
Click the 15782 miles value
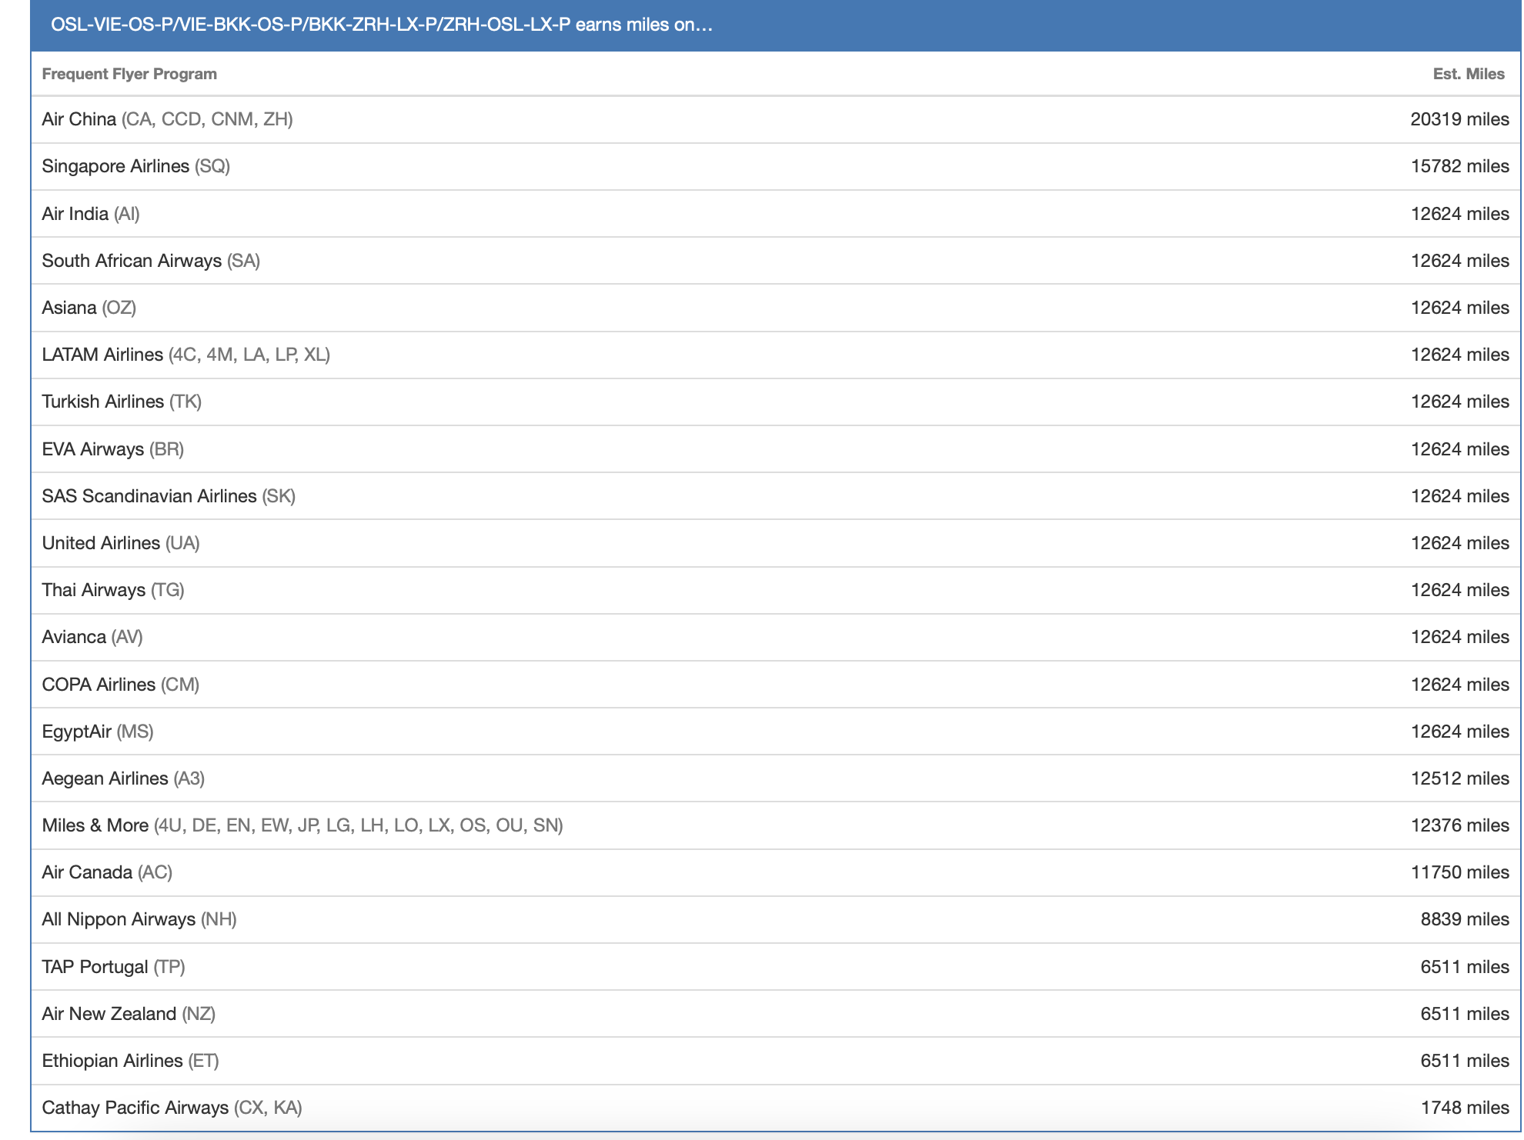pos(1459,166)
